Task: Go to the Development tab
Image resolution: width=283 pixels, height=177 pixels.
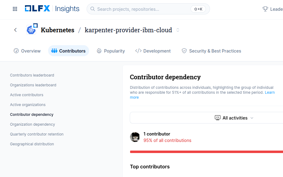Action: [153, 51]
